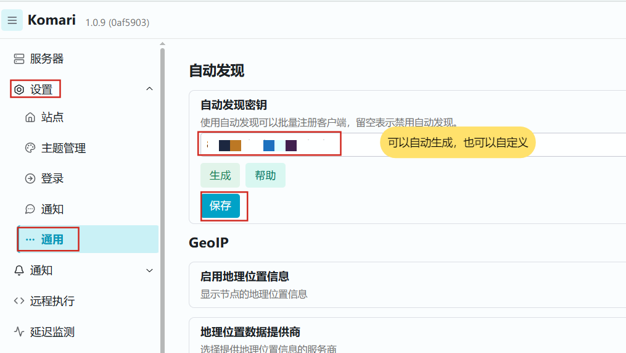Click the 生成 button
The width and height of the screenshot is (626, 353).
tap(220, 175)
